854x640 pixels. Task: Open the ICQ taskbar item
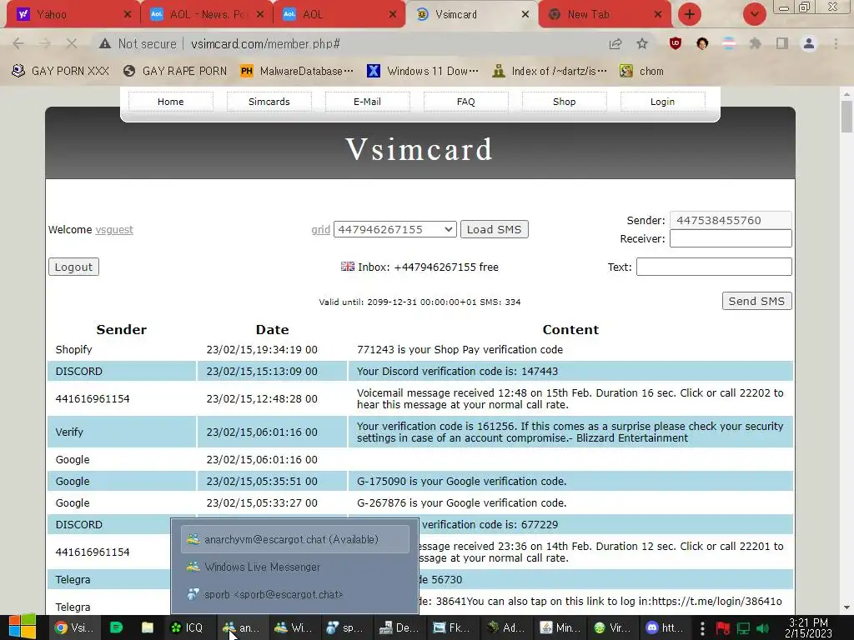point(187,627)
